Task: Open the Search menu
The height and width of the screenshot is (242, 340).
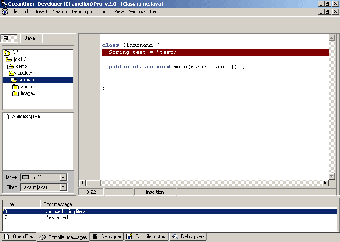Action: pyautogui.click(x=60, y=11)
